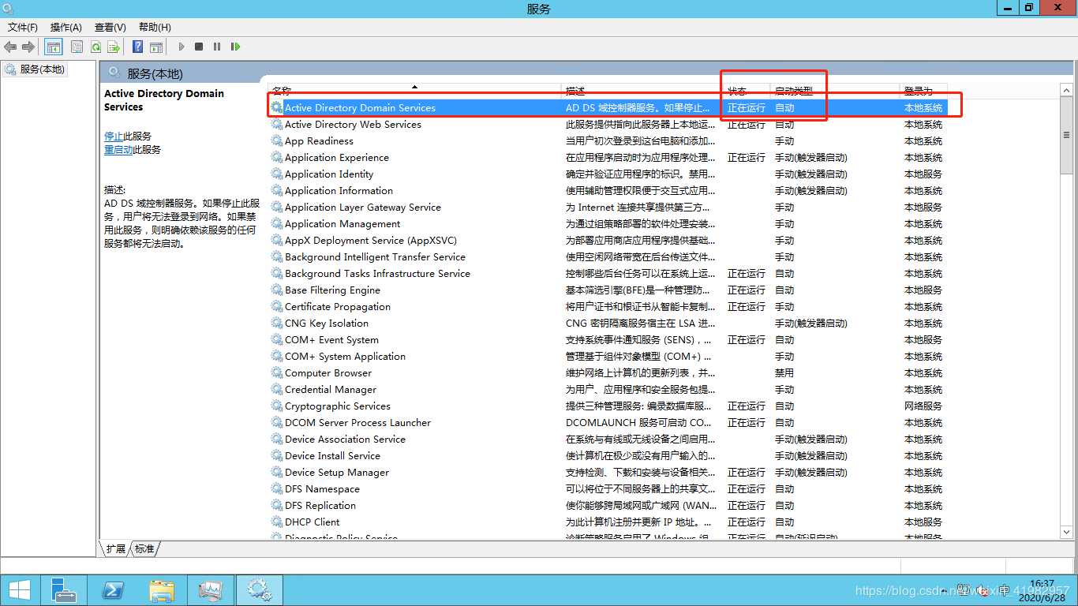Open the 操作(A) menu
Screen dimensions: 1078x606
pos(66,27)
